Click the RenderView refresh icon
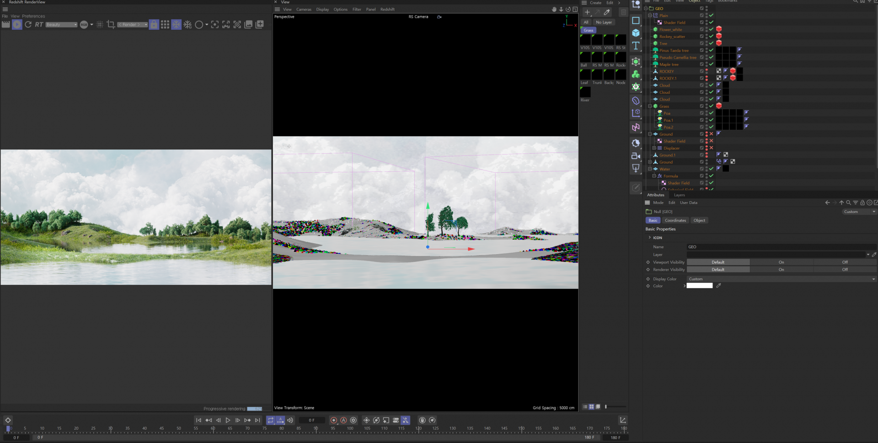The width and height of the screenshot is (878, 443). pyautogui.click(x=28, y=25)
